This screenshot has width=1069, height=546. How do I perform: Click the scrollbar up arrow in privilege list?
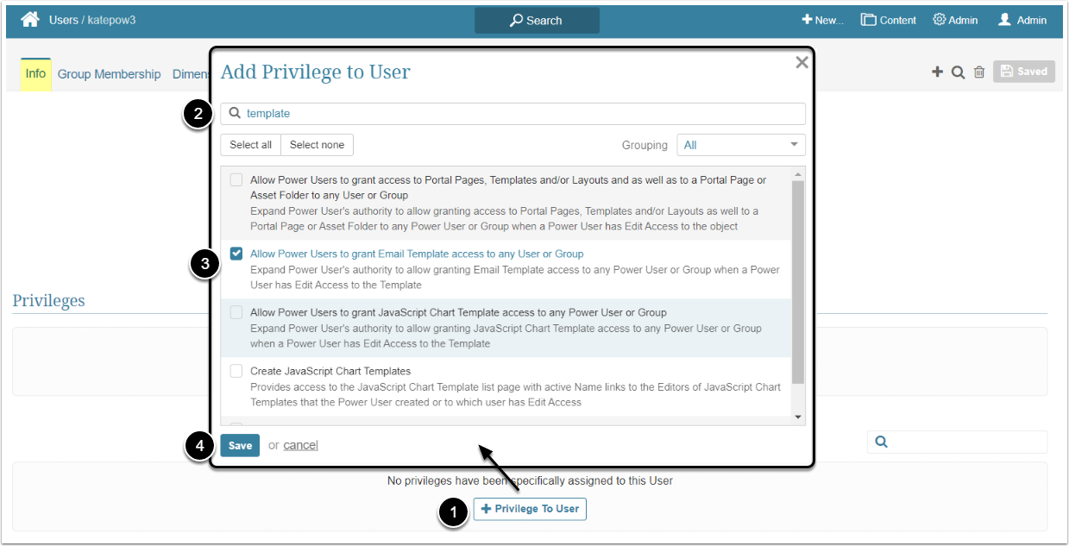point(798,173)
